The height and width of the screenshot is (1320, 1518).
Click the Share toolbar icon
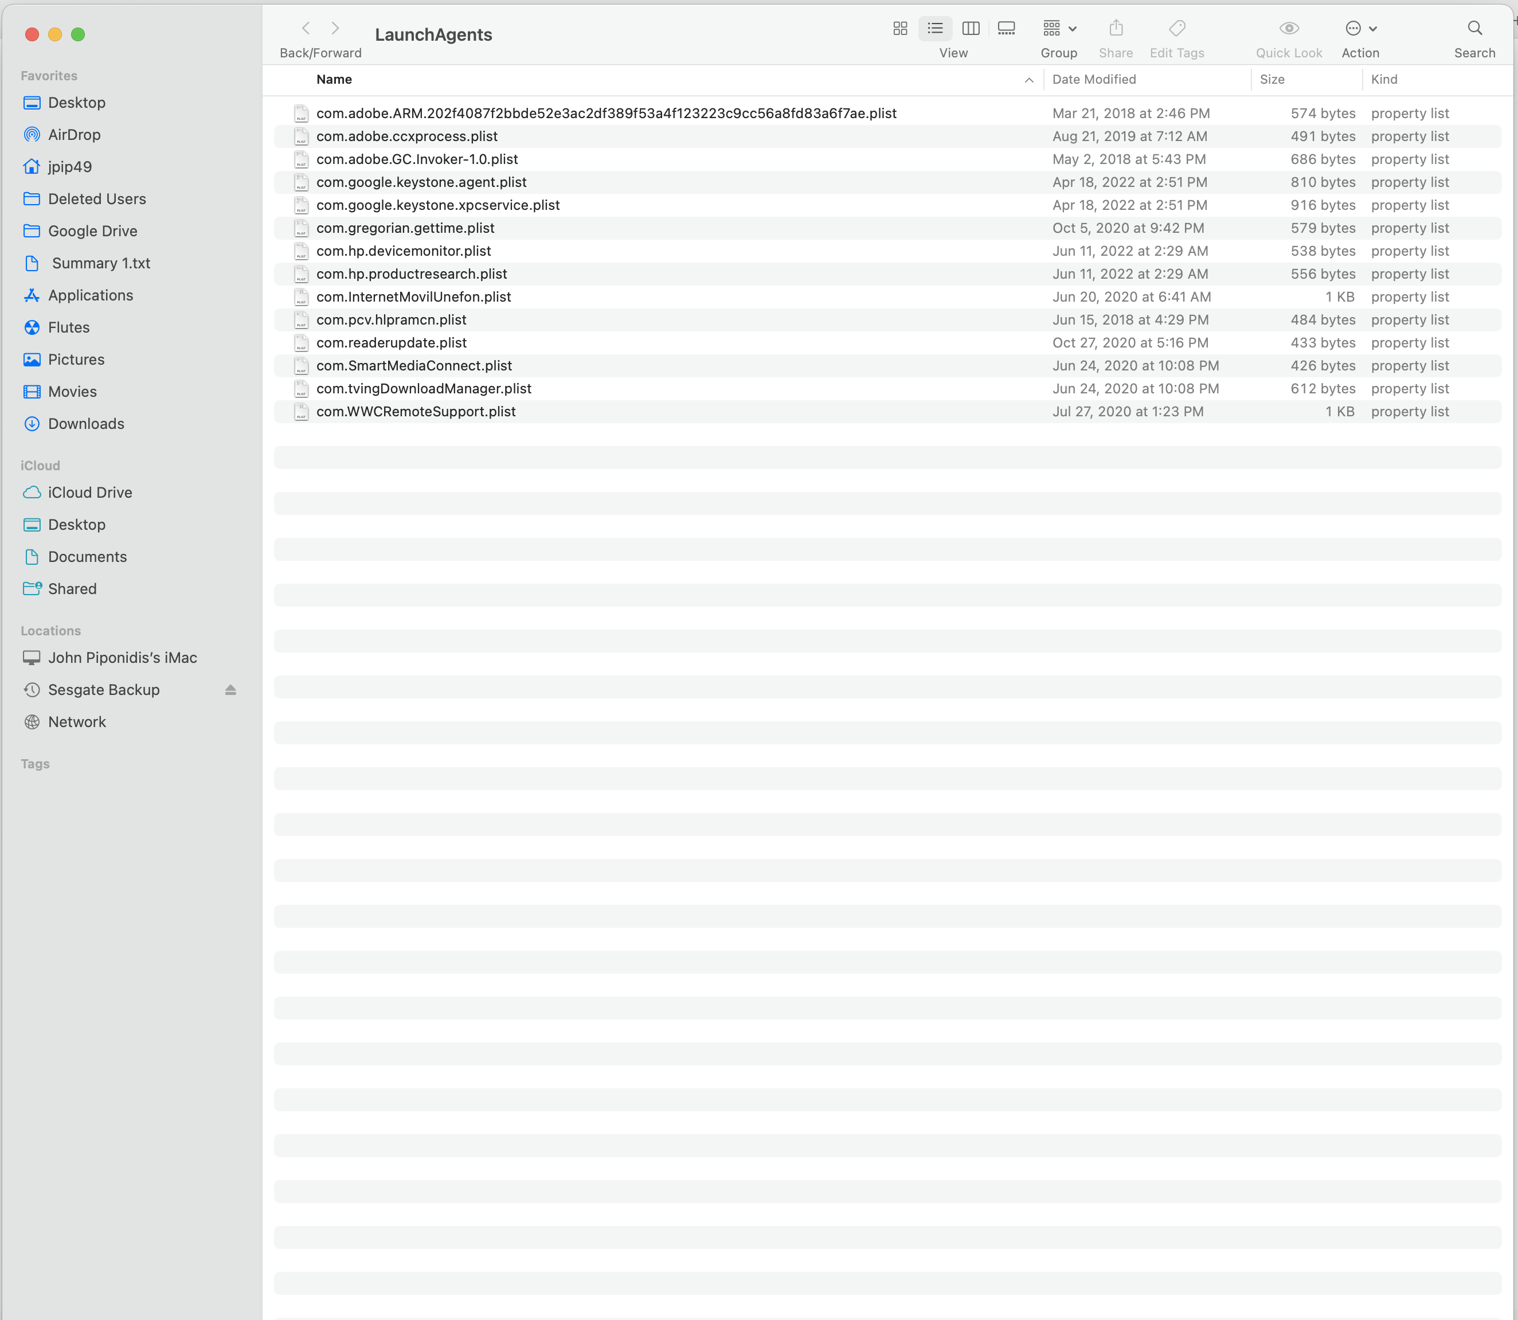click(1116, 29)
